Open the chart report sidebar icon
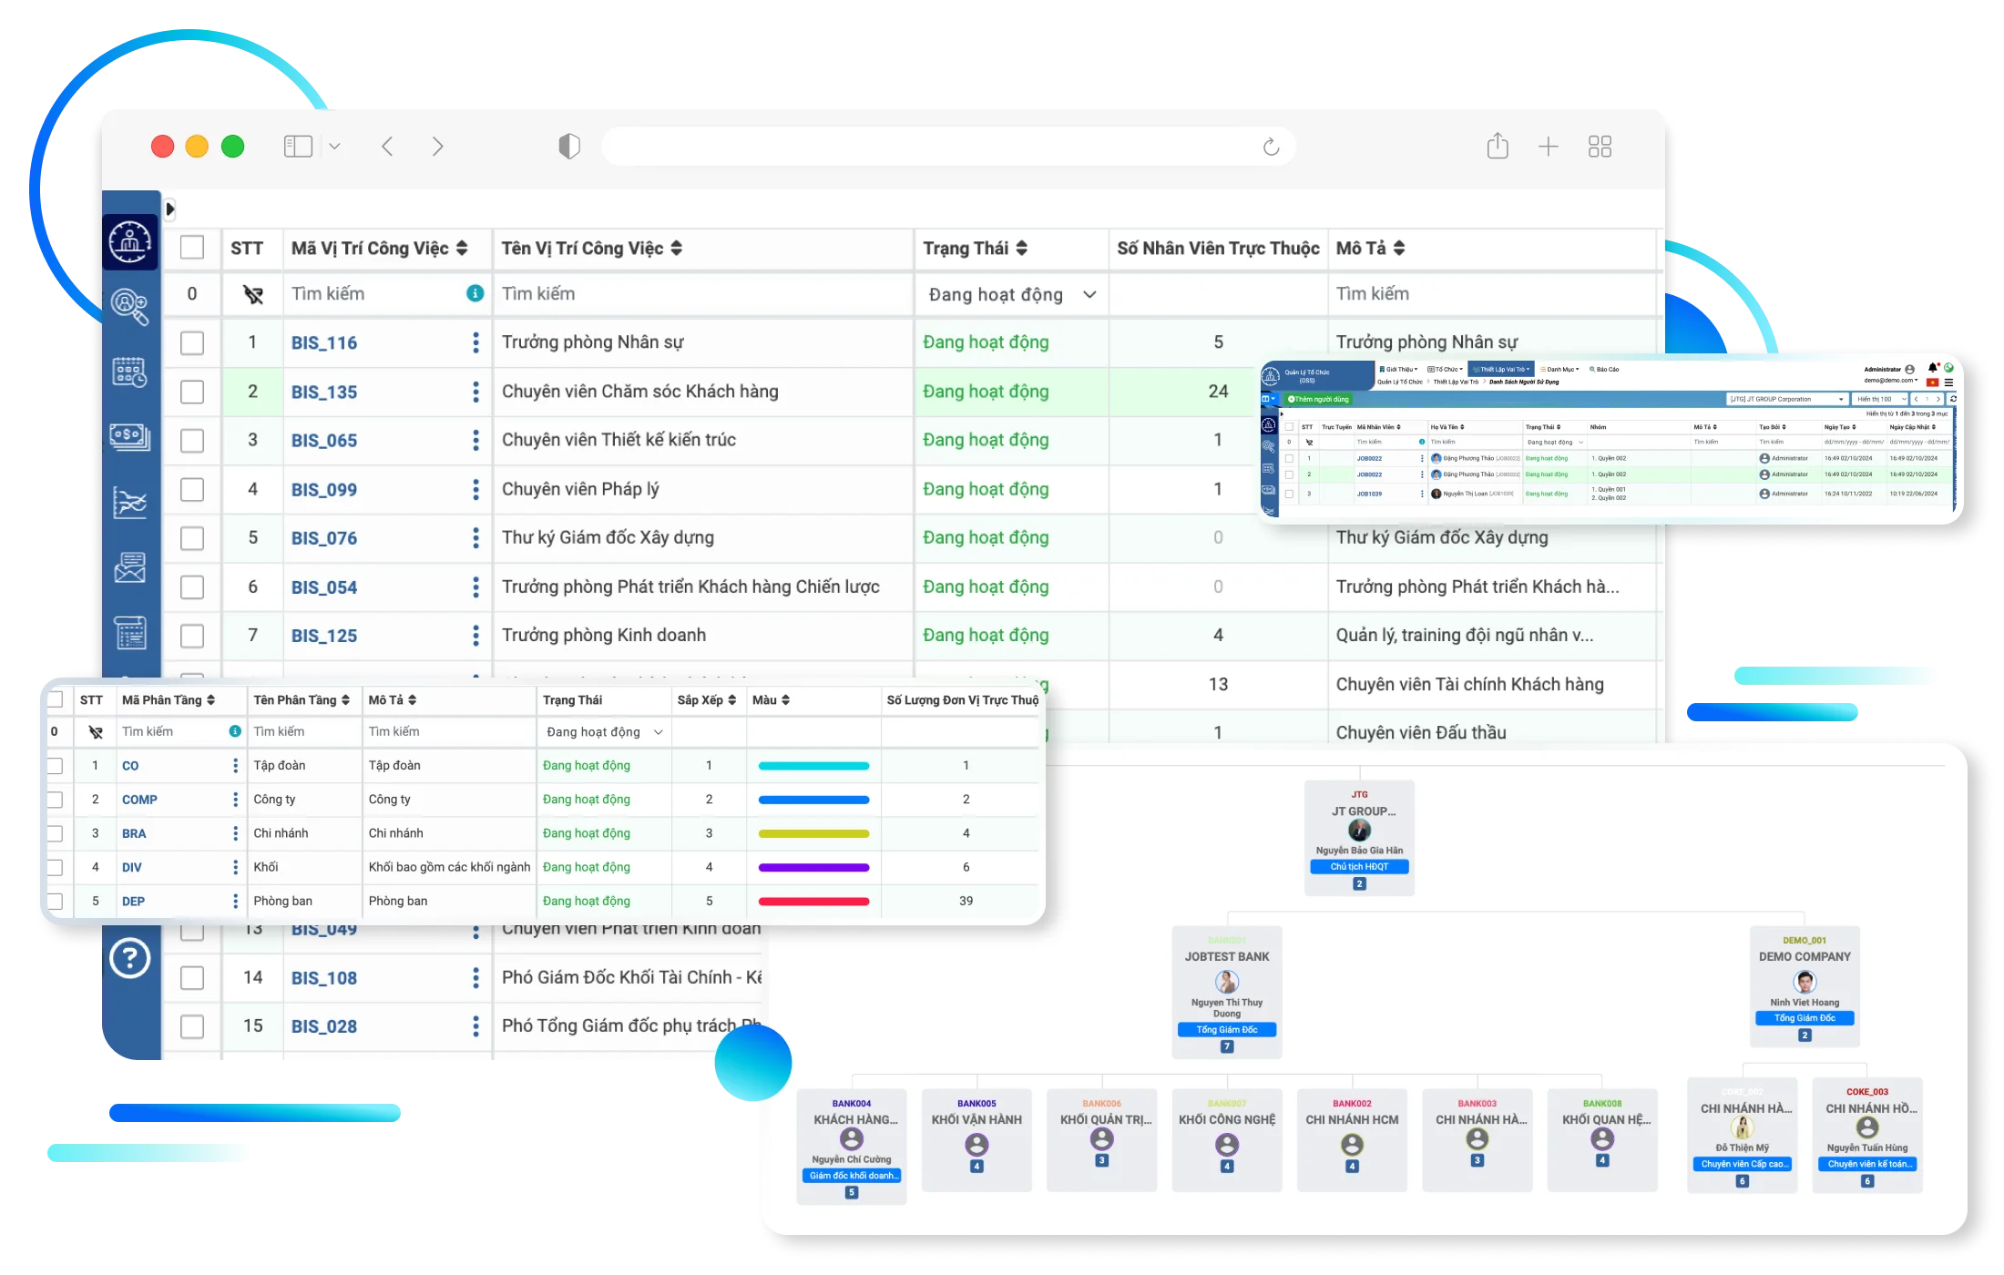Screen dimensions: 2004x1275 (x=129, y=502)
